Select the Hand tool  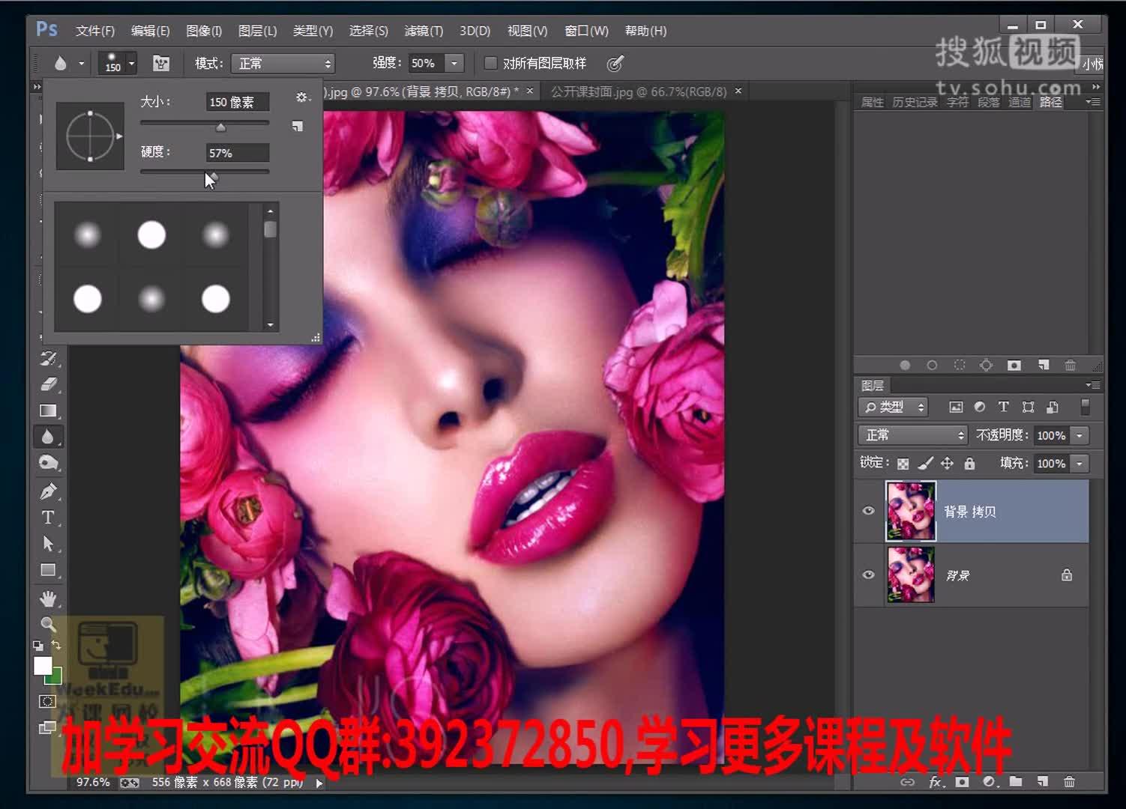click(49, 598)
